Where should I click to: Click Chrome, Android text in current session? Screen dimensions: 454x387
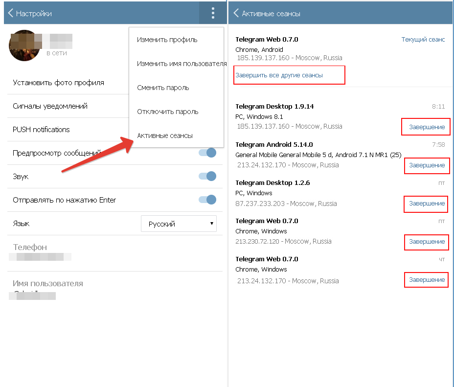point(259,50)
